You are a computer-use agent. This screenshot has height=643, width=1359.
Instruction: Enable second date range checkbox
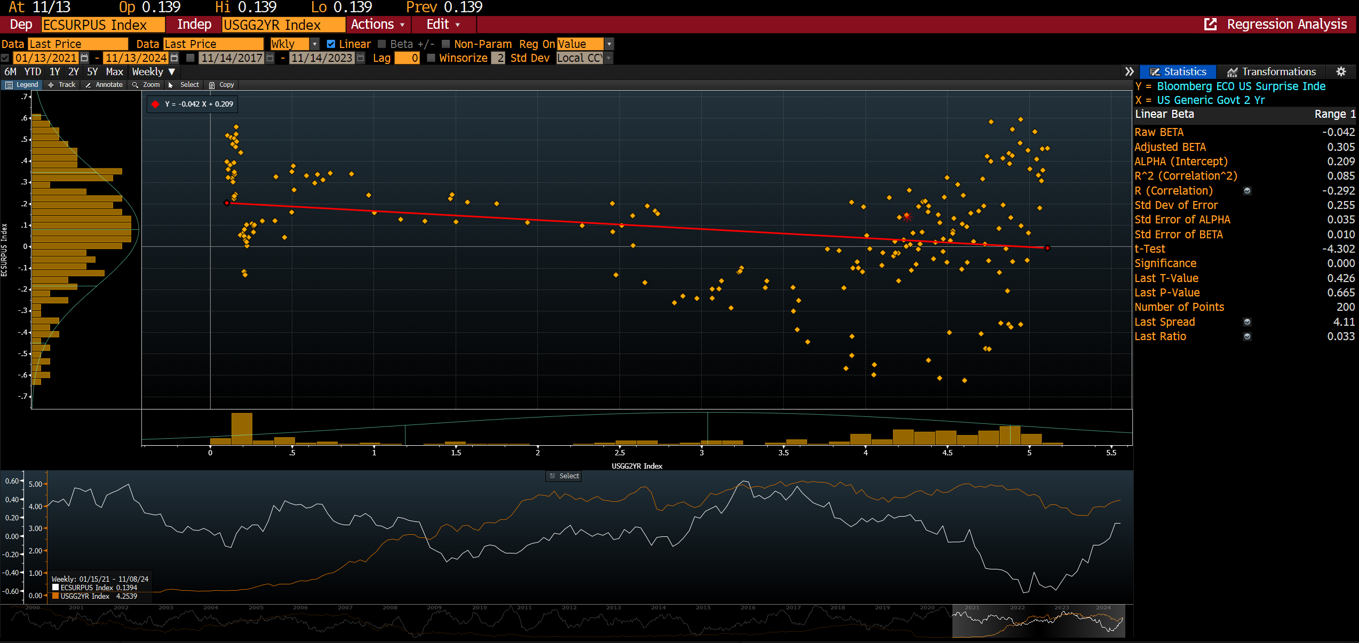click(190, 58)
